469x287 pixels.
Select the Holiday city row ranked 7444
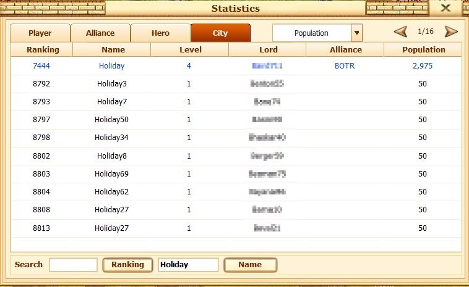coord(111,66)
